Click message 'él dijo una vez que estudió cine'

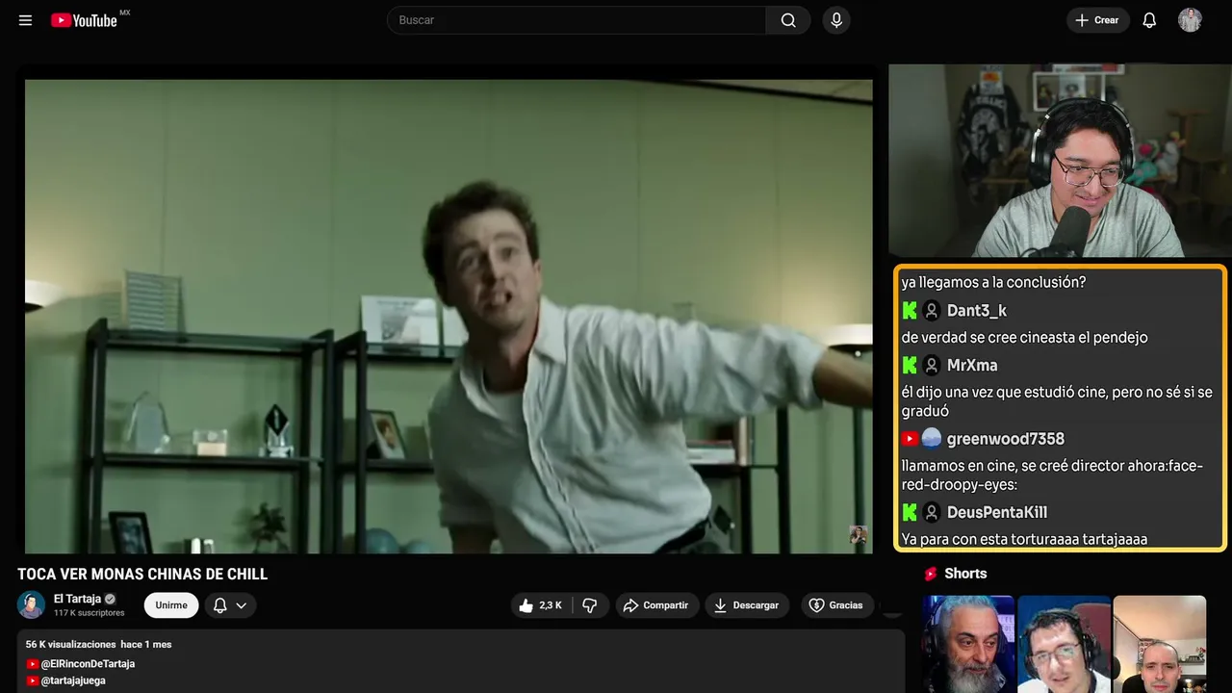pyautogui.click(x=1057, y=401)
